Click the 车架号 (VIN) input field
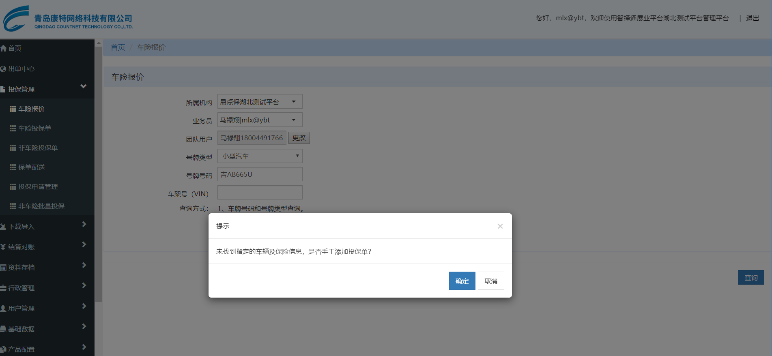Viewport: 772px width, 356px height. coord(260,193)
